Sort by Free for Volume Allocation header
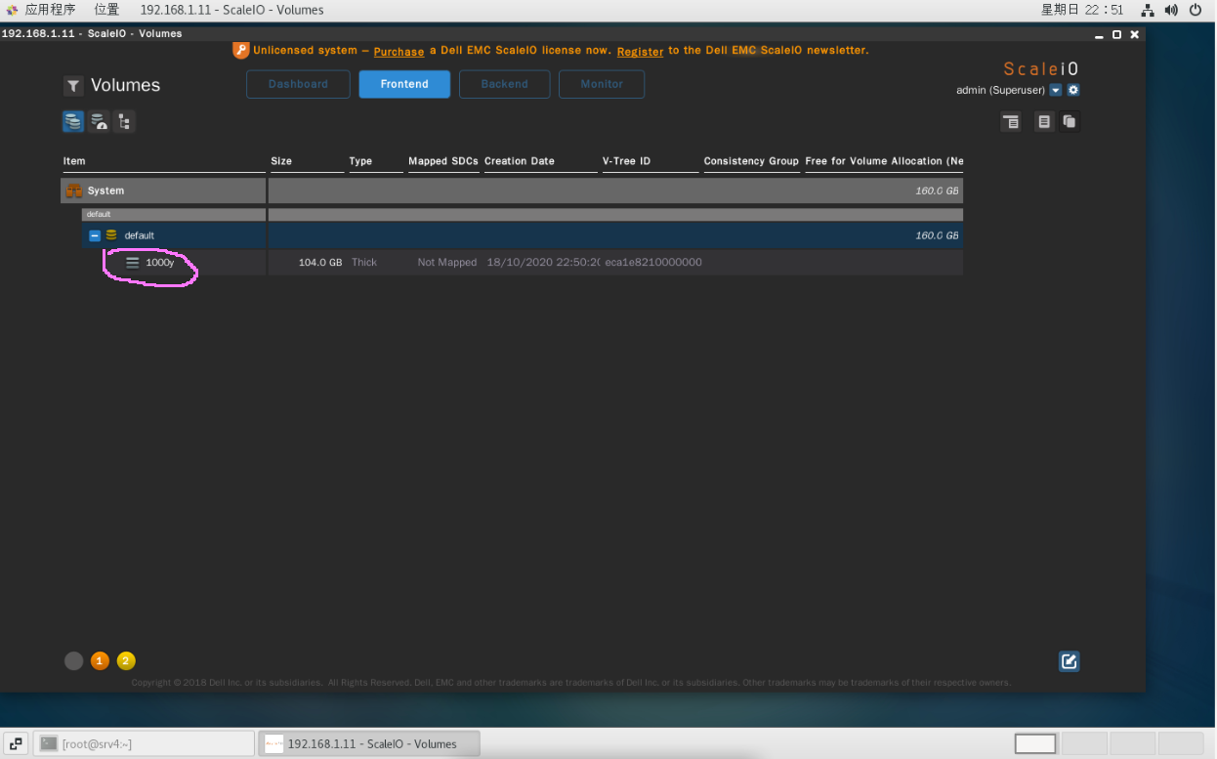Screen dimensions: 1217x759 pyautogui.click(x=884, y=161)
